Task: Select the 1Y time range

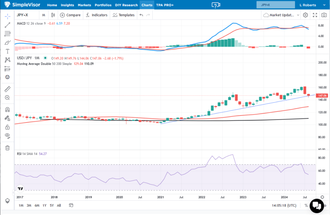Action: tap(44, 205)
